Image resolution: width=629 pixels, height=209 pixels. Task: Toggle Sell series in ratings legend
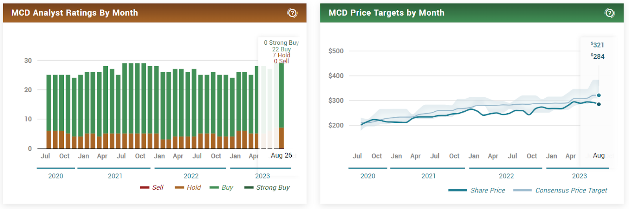[x=152, y=187]
